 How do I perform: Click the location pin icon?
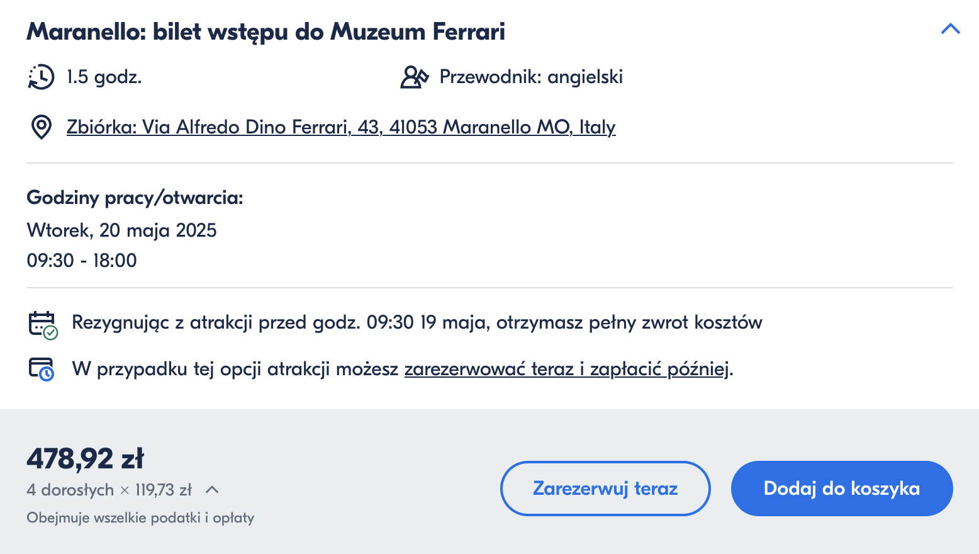coord(42,127)
